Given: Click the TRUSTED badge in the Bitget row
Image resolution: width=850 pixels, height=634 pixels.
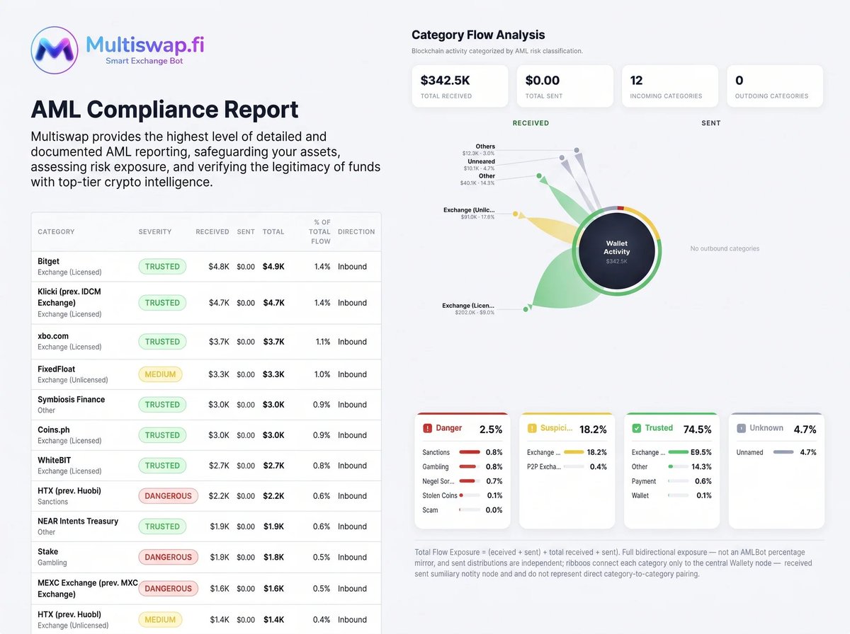Looking at the screenshot, I should [x=162, y=267].
